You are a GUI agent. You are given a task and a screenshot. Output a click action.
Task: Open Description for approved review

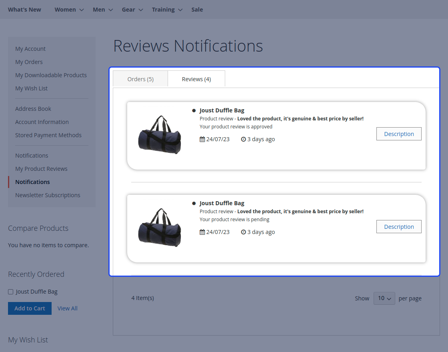399,134
